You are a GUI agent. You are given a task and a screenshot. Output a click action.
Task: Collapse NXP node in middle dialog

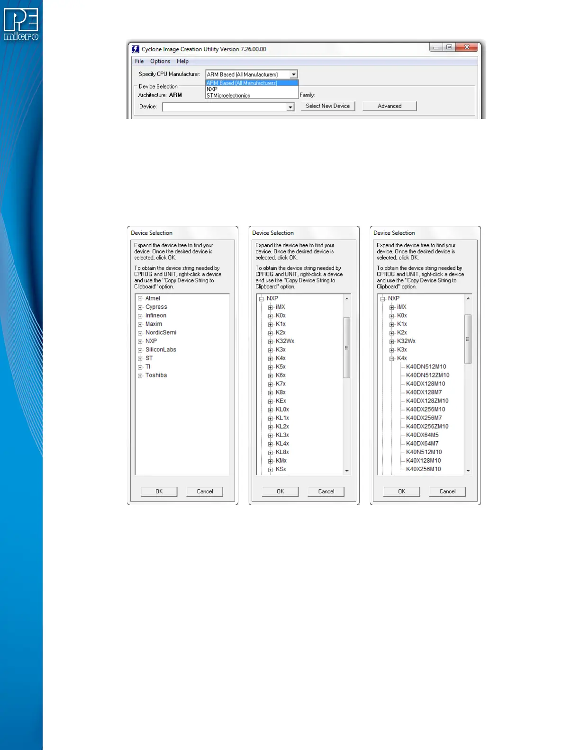[261, 299]
